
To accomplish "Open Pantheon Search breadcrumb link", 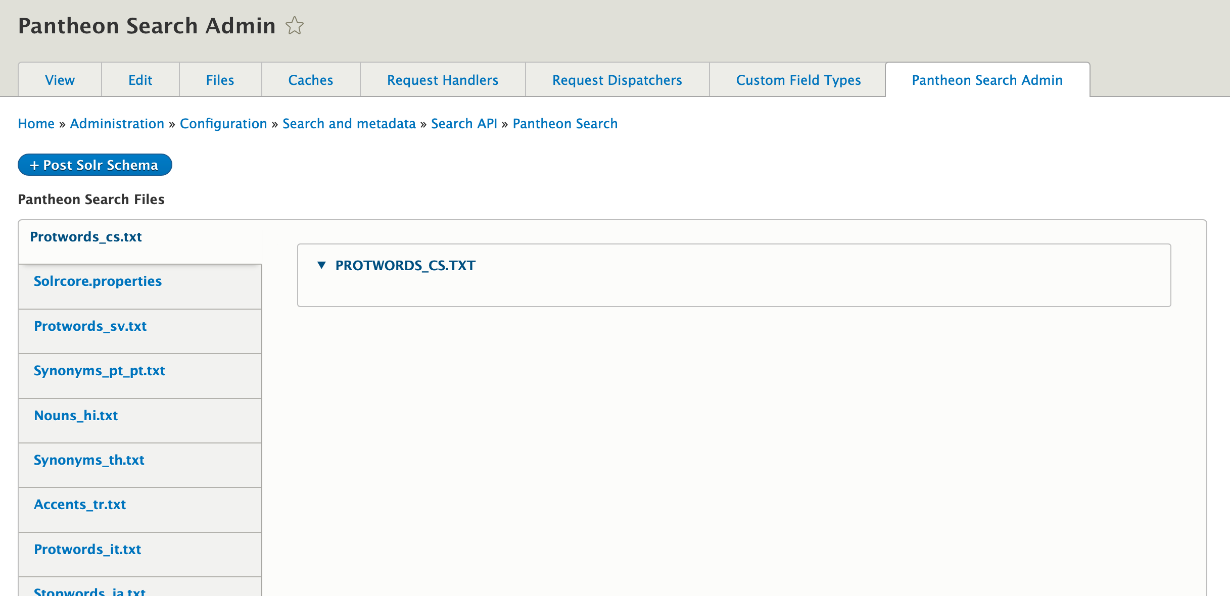I will [x=565, y=124].
